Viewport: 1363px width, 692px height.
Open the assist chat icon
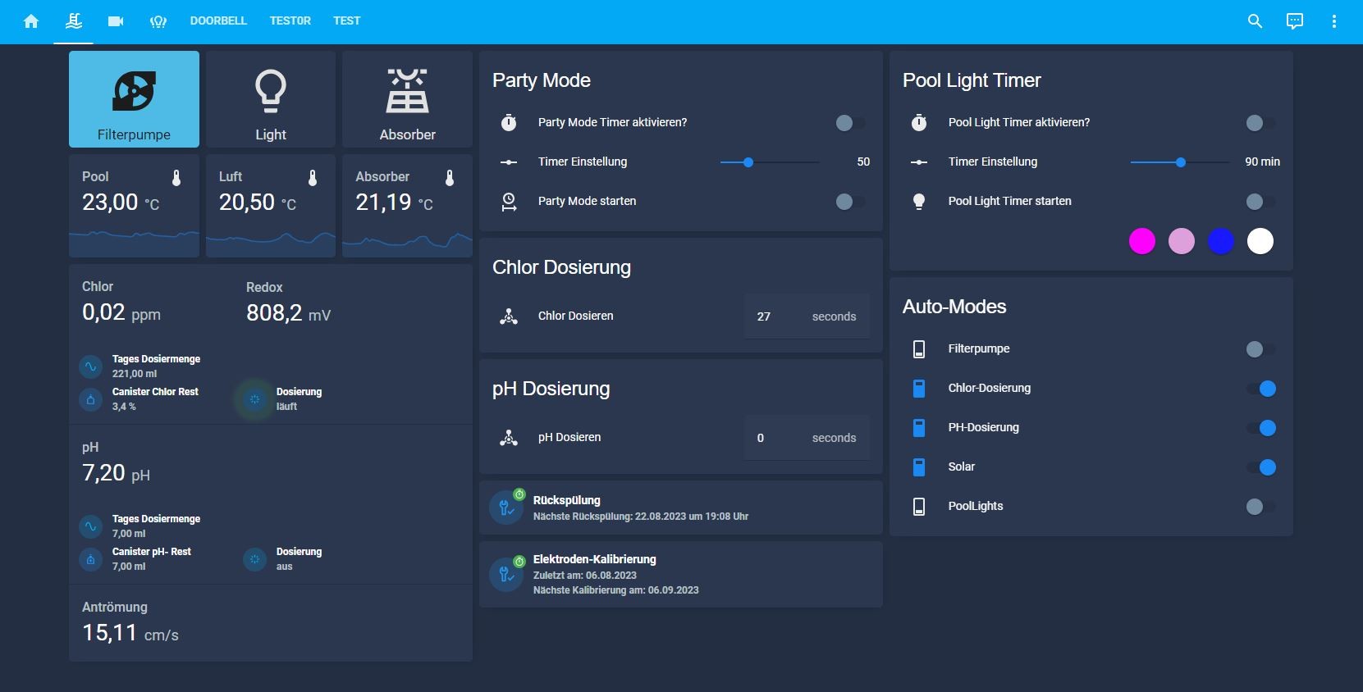click(1294, 21)
